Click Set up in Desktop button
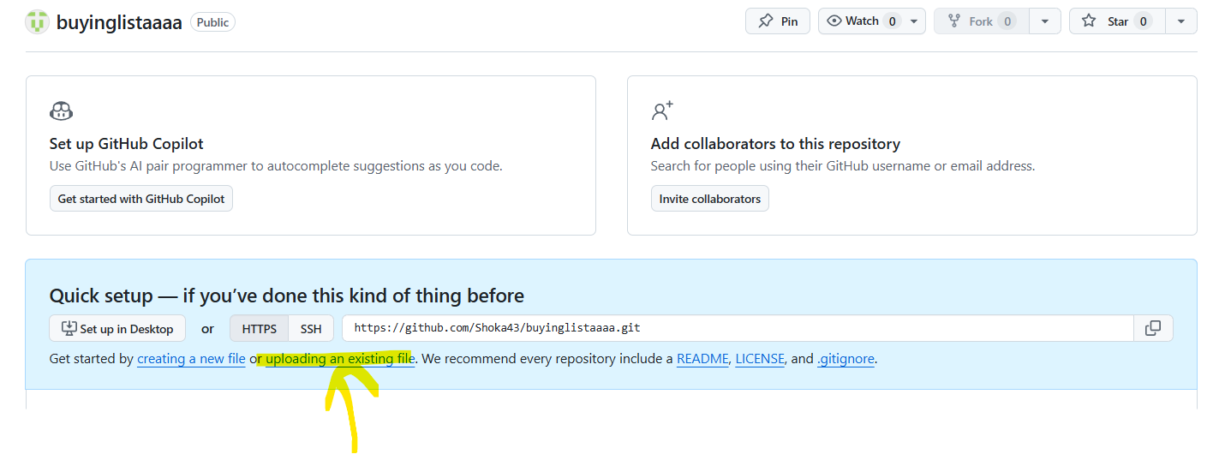1225x454 pixels. (117, 329)
